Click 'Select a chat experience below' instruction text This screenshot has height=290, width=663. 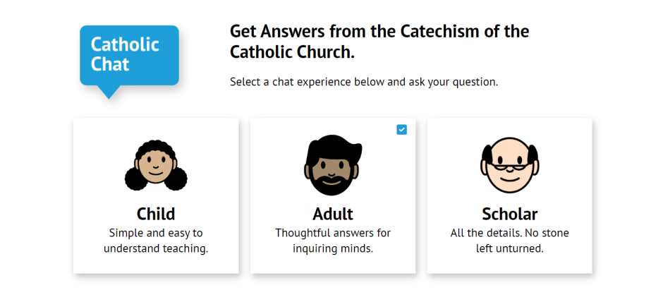point(364,82)
